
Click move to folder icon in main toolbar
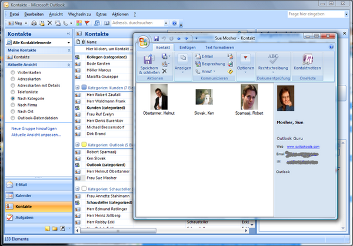tap(42, 23)
